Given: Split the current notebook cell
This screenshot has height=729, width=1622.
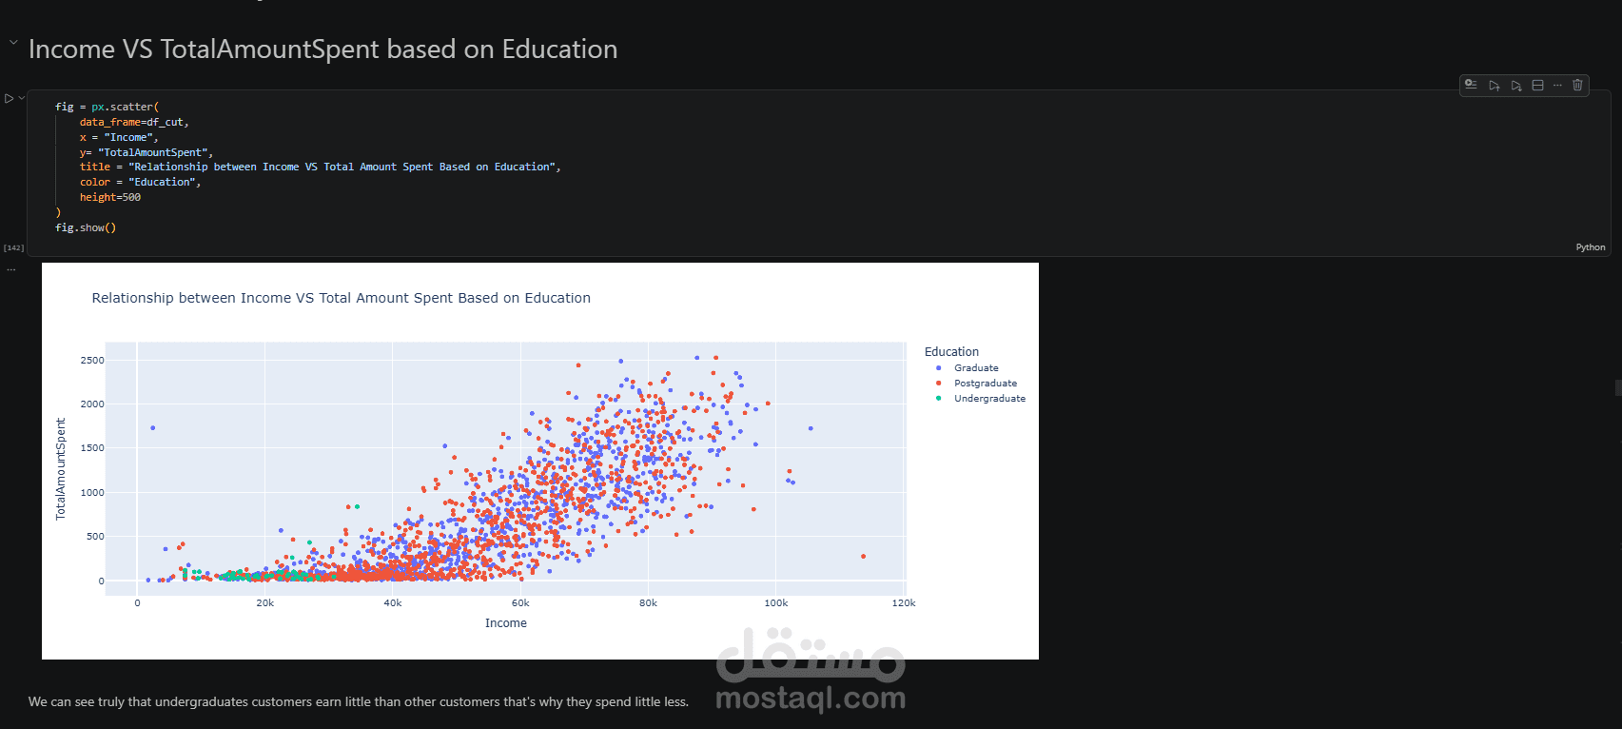Looking at the screenshot, I should (x=1537, y=85).
